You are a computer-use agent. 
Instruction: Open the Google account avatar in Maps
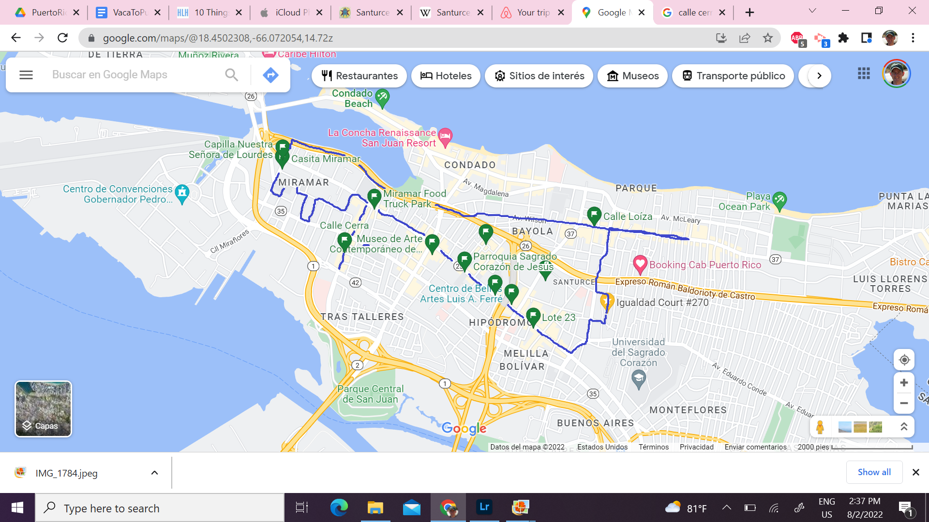896,73
